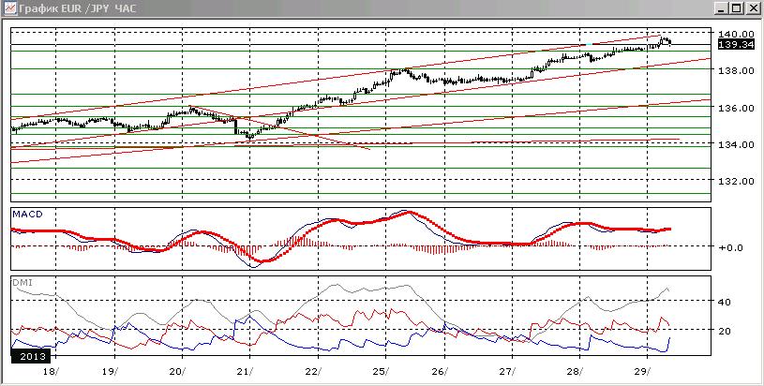
Task: Click the 40 level on DMI scale
Action: (725, 302)
